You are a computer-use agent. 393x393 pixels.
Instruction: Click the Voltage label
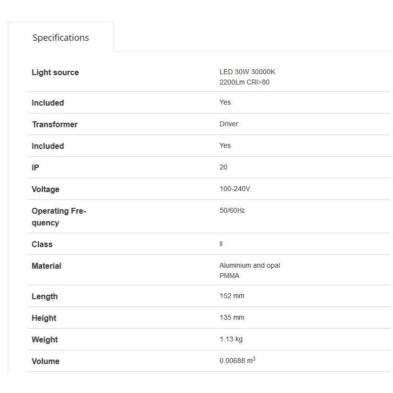coord(45,190)
